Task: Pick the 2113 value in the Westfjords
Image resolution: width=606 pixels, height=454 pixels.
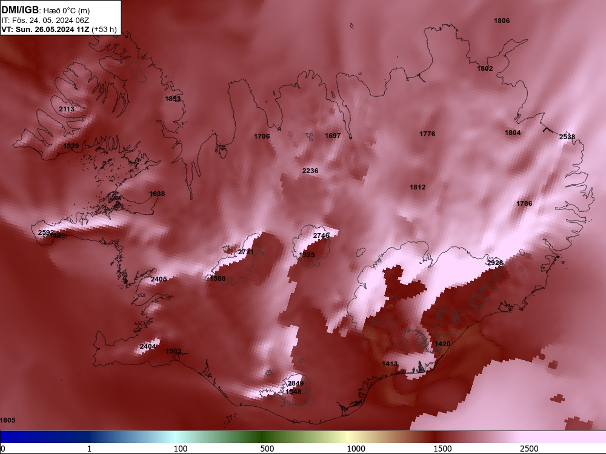Action: pos(67,109)
